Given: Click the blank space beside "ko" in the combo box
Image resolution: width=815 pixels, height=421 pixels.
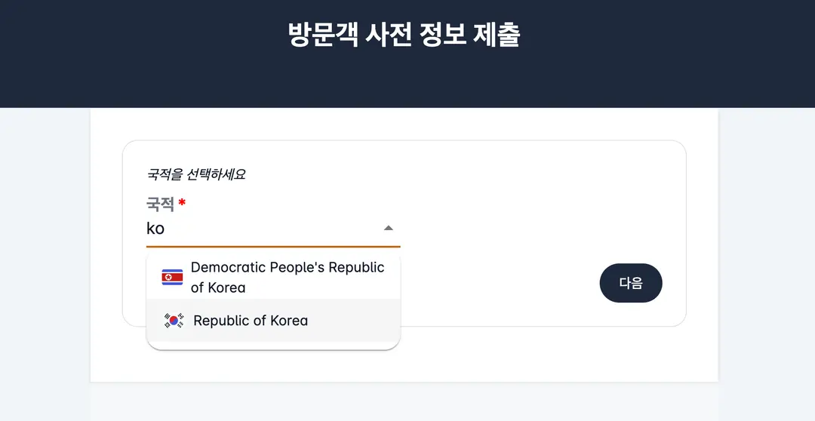Looking at the screenshot, I should 270,228.
